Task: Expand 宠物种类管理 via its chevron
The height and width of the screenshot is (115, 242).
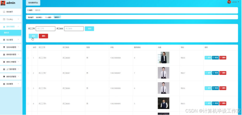Action: 18,47
